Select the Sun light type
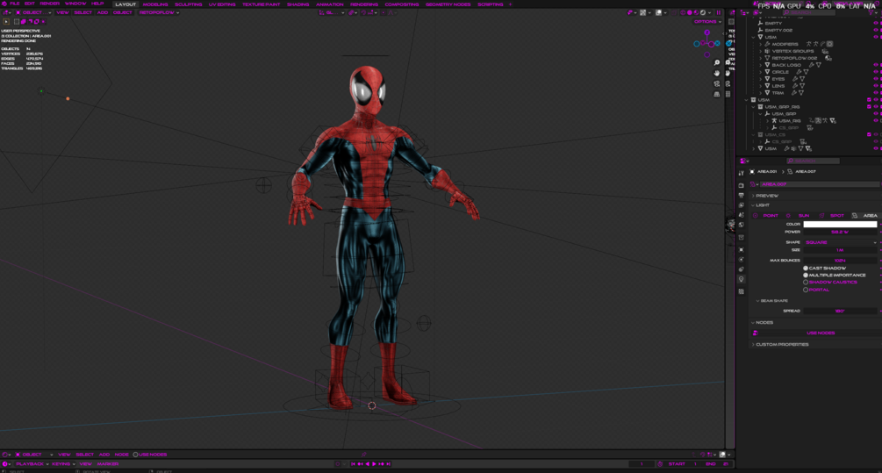882x473 pixels. [803, 215]
